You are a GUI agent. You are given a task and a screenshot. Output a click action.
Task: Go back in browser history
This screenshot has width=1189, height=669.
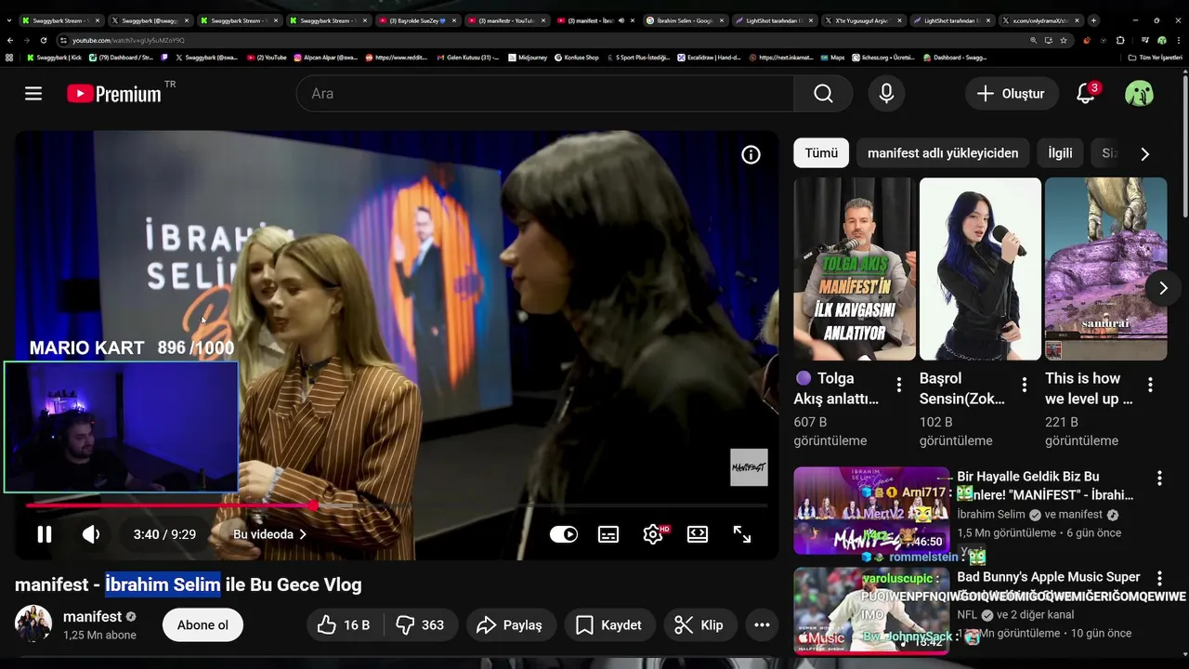pyautogui.click(x=10, y=40)
